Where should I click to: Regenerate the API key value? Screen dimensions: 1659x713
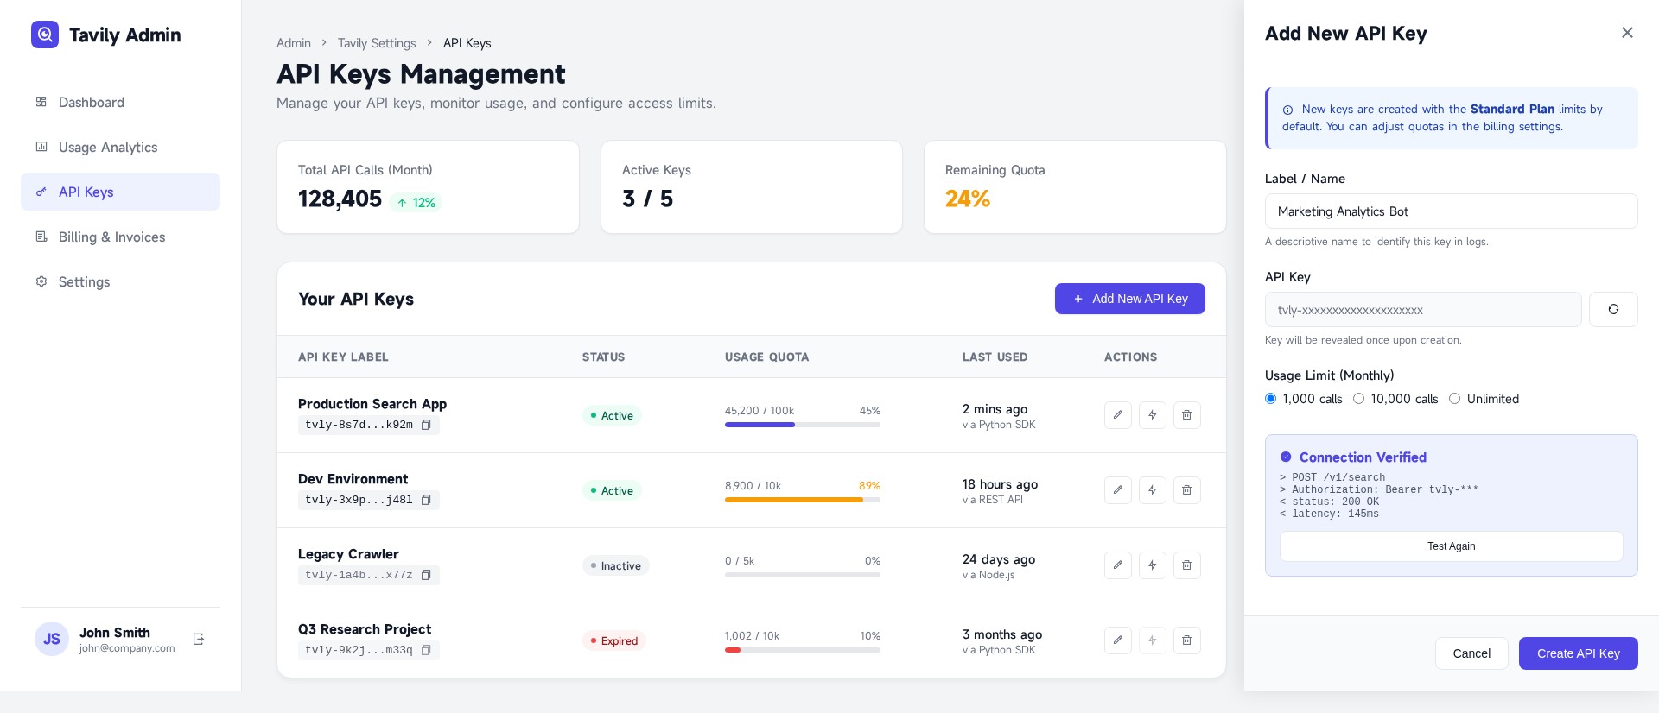[1612, 310]
